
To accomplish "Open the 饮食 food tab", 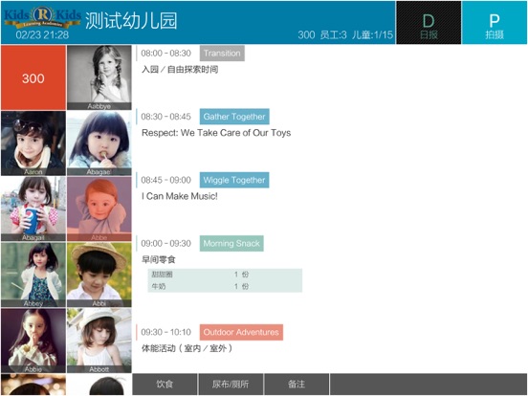I will 165,385.
